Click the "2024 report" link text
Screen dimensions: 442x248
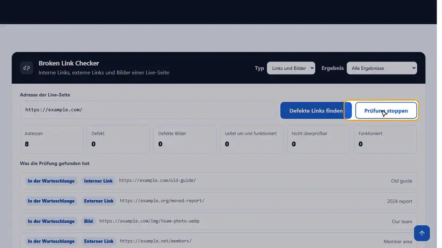click(x=400, y=201)
